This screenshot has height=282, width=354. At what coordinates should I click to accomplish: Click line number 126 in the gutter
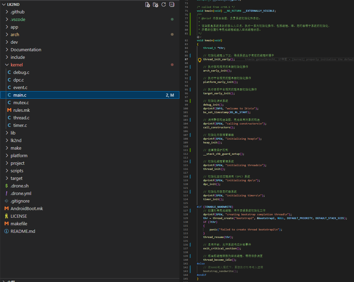186,207
